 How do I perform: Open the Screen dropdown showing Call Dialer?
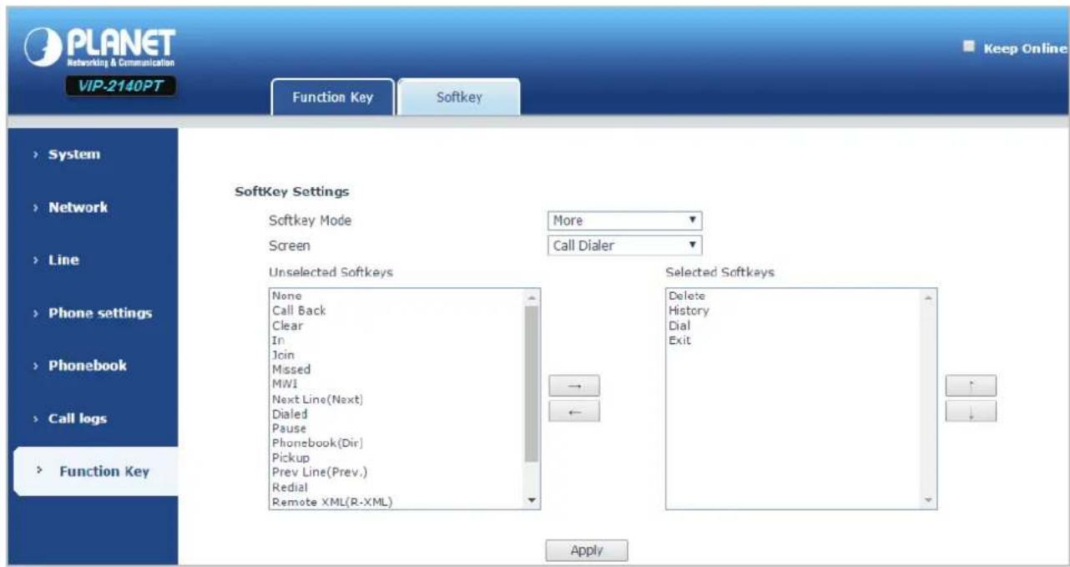point(625,246)
